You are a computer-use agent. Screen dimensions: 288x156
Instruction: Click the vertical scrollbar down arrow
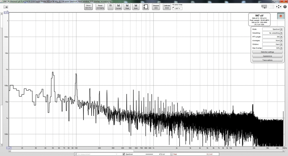1,145
